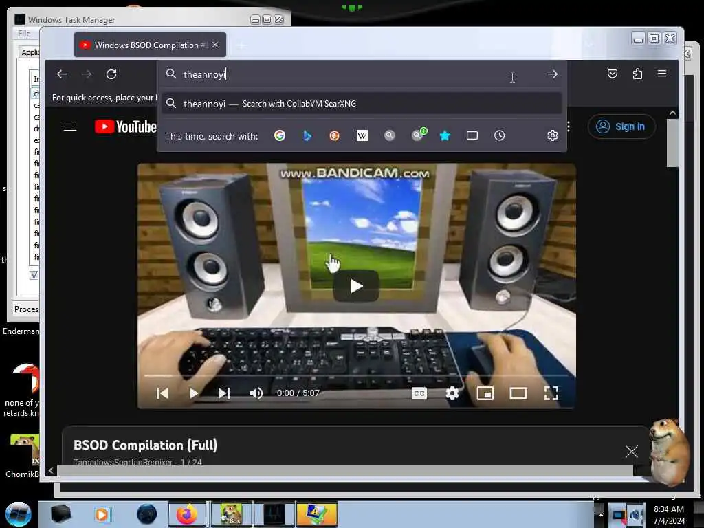Toggle theater mode
The width and height of the screenshot is (704, 528).
tap(518, 393)
